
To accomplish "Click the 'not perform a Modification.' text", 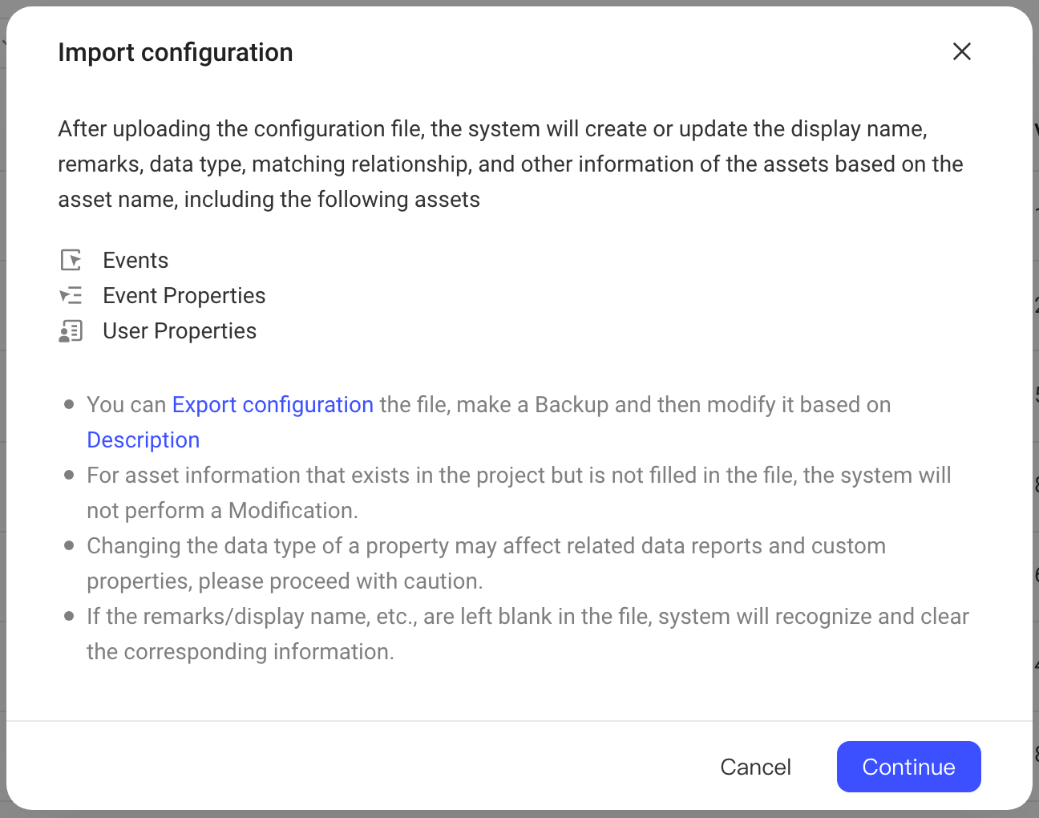I will pyautogui.click(x=222, y=510).
